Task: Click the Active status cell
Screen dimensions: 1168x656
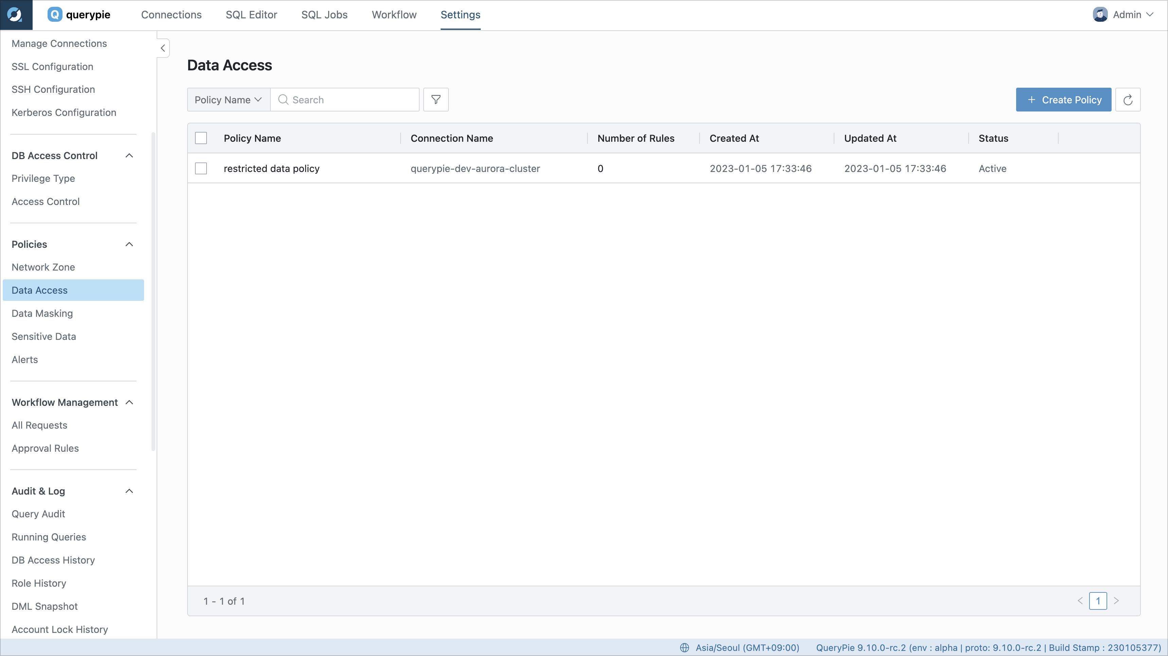Action: click(992, 168)
